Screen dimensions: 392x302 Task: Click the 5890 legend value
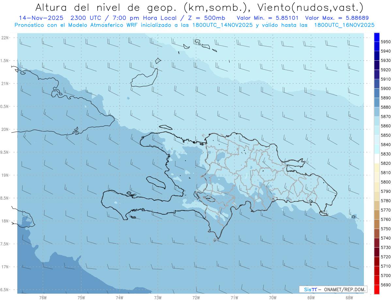pos(386,98)
